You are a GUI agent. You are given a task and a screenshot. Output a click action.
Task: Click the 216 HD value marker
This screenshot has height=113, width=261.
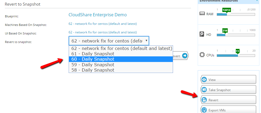tap(225, 30)
